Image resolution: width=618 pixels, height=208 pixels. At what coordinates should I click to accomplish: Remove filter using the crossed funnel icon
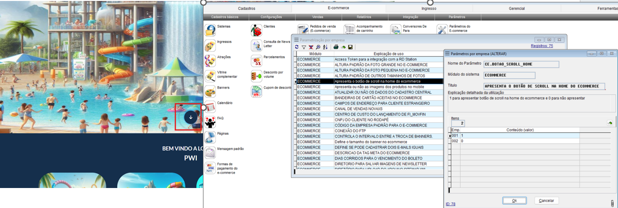[x=311, y=47]
